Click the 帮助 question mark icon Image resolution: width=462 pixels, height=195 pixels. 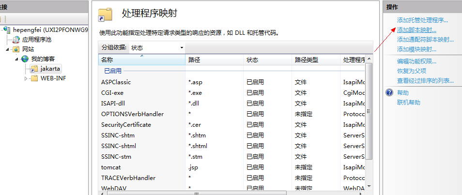tap(389, 93)
